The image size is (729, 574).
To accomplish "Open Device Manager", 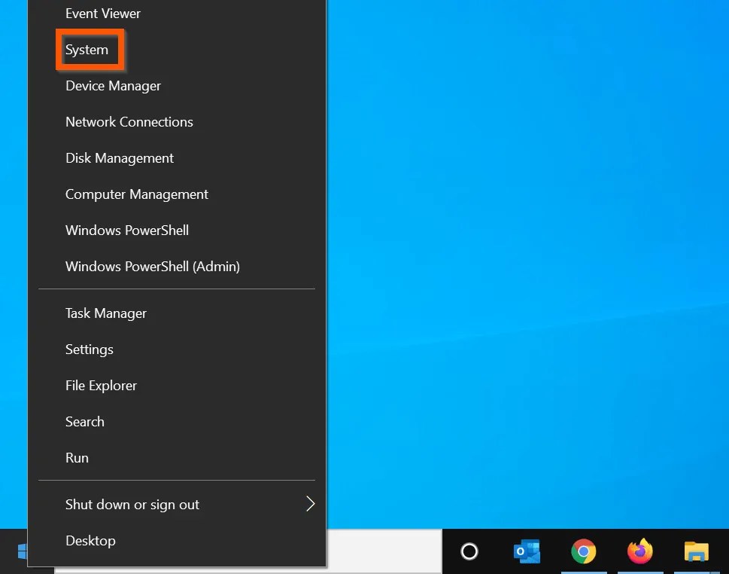I will click(x=113, y=85).
